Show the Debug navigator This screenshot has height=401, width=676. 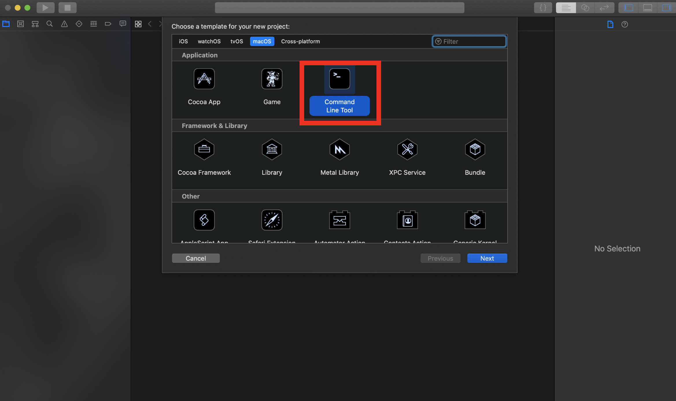pyautogui.click(x=94, y=24)
